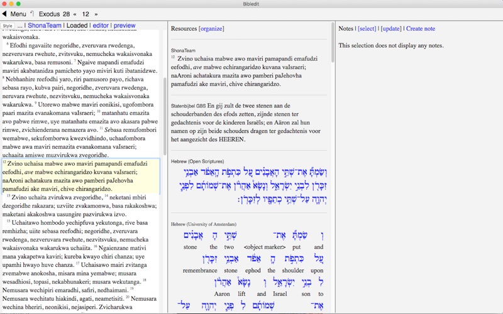Click the gloss 'lift'

pos(241,293)
